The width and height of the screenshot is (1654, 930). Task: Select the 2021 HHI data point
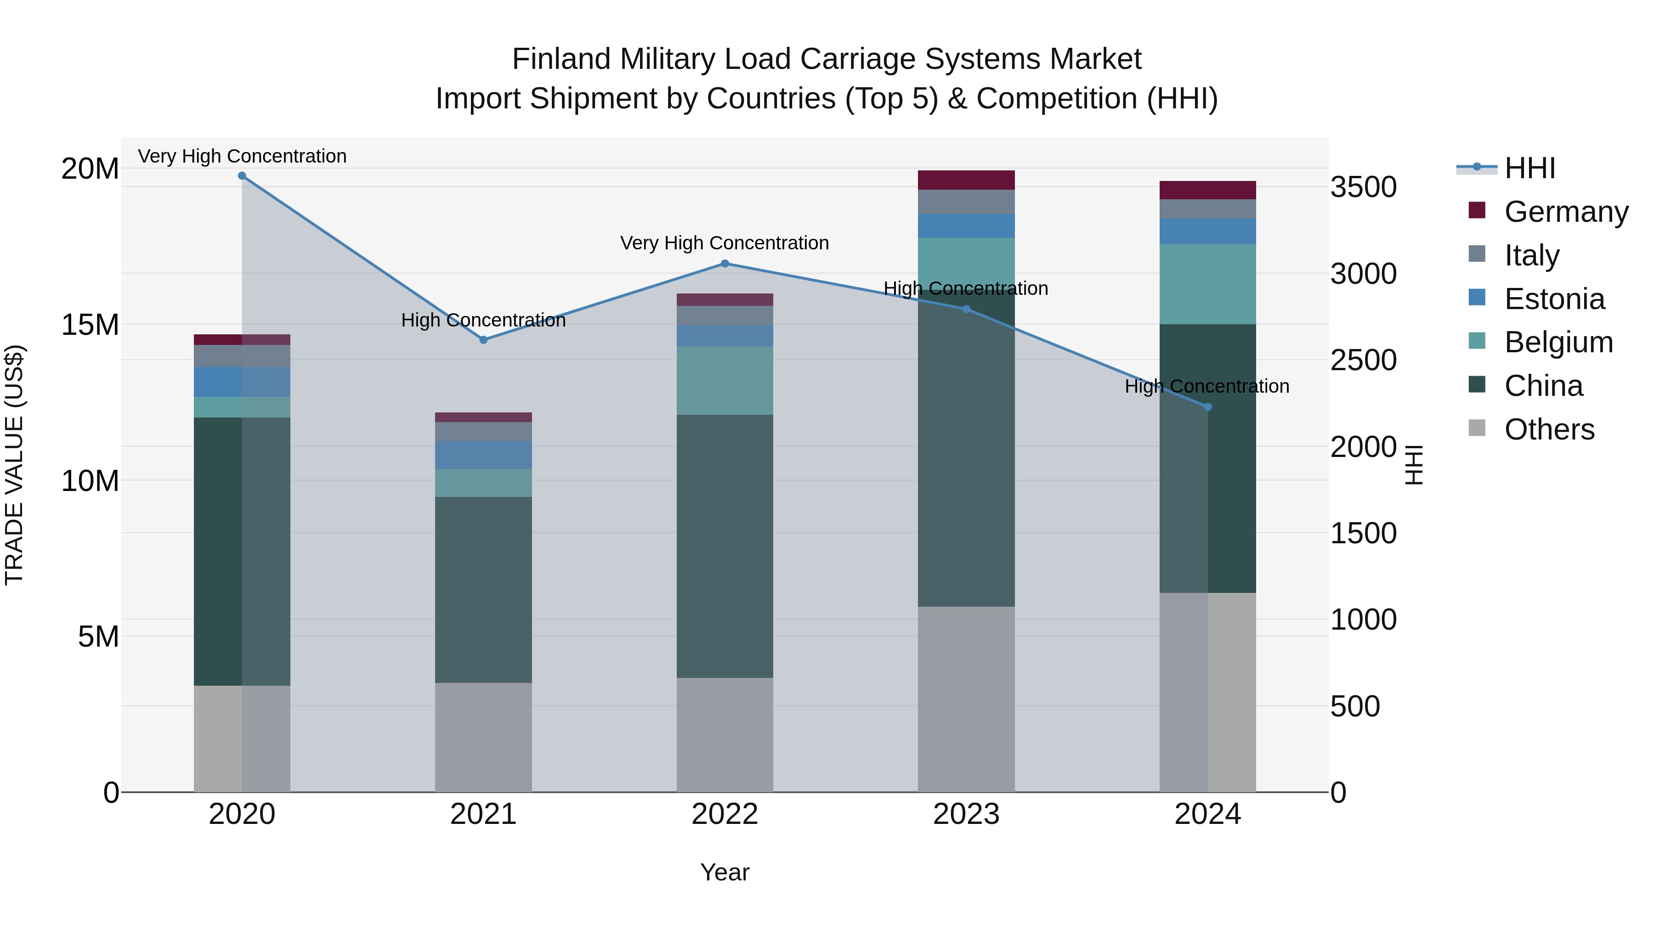tap(483, 340)
